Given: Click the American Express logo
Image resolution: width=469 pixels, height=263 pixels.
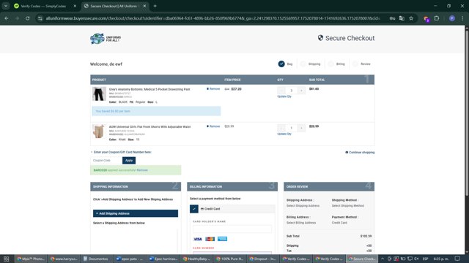Looking at the screenshot, I should 222,239.
